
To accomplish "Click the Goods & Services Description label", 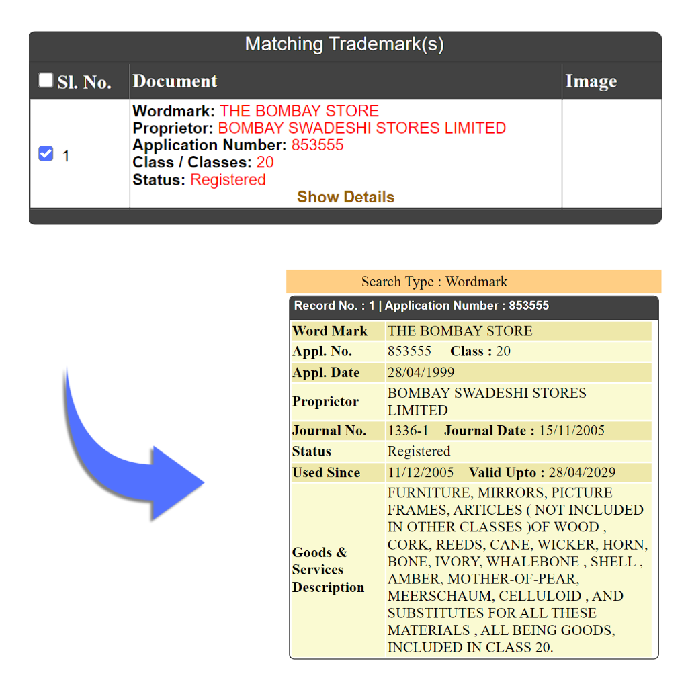I will pyautogui.click(x=328, y=570).
